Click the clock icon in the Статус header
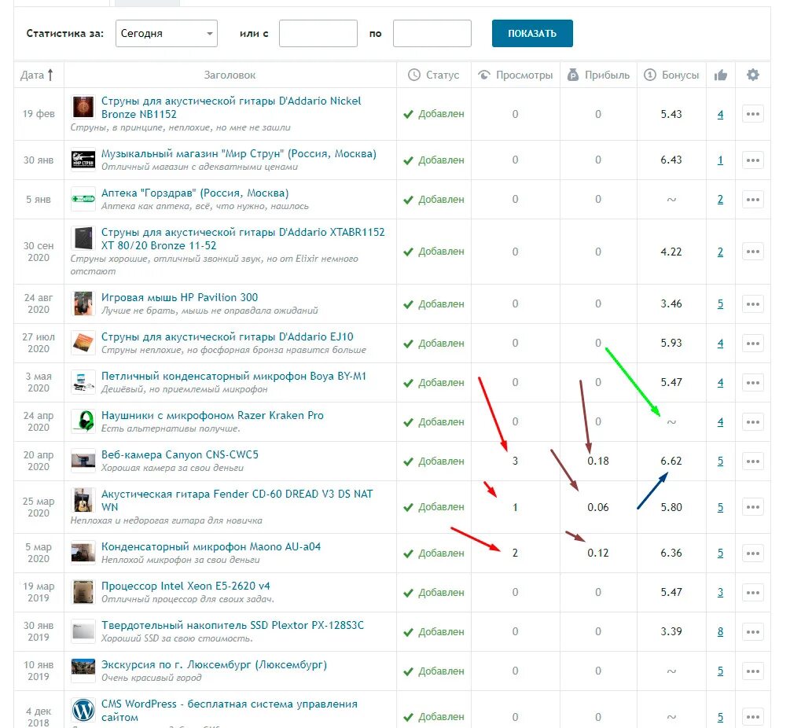Screen dimensions: 790x728 [x=413, y=75]
